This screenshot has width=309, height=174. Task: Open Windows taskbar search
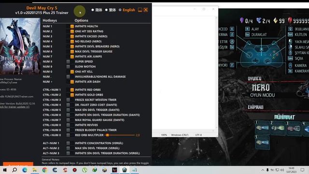click(x=14, y=170)
